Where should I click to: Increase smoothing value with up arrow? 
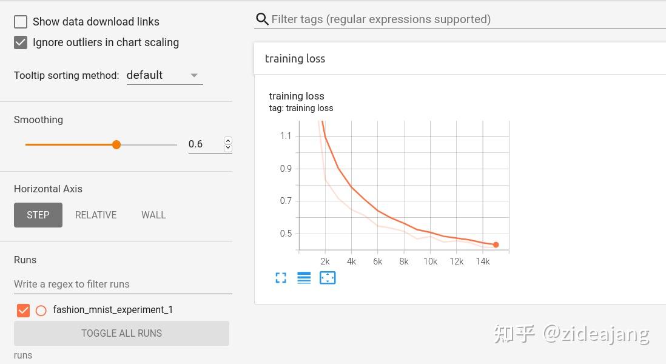pyautogui.click(x=228, y=141)
